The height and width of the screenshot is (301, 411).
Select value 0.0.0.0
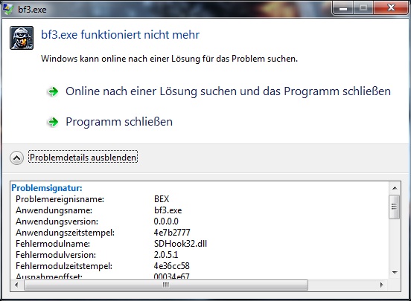(x=166, y=221)
